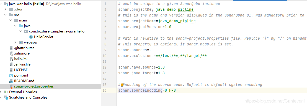Collapse the com.boxfuse.samples.javawarhello package arrow
The height and width of the screenshot is (106, 307).
tap(20, 31)
